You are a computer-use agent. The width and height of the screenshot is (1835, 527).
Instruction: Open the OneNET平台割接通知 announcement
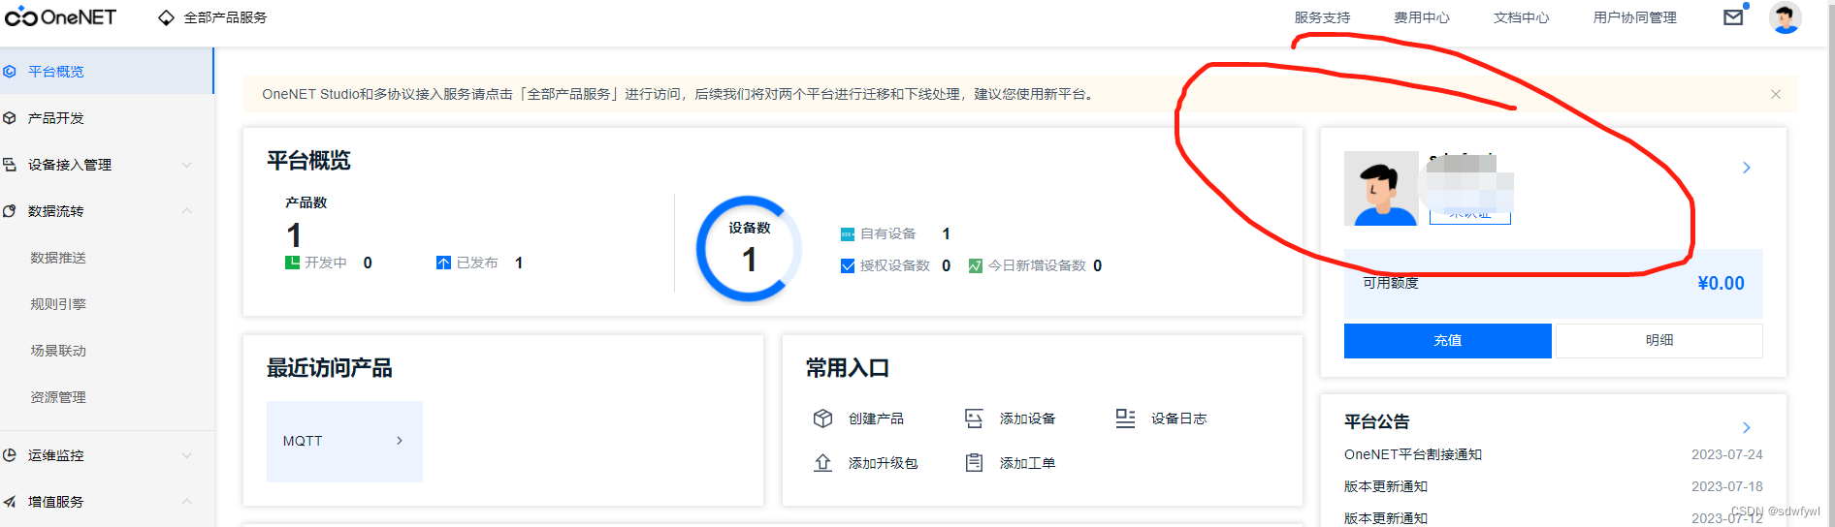[1413, 454]
